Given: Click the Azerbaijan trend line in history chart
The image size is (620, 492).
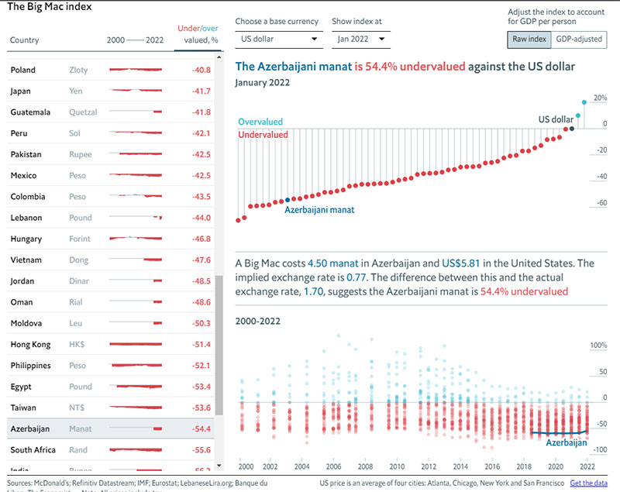Looking at the screenshot, I should coord(560,432).
